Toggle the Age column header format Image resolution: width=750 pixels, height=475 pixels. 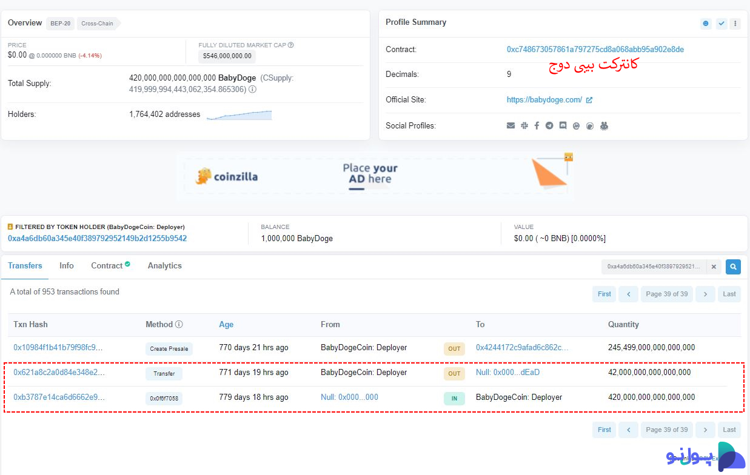click(226, 324)
